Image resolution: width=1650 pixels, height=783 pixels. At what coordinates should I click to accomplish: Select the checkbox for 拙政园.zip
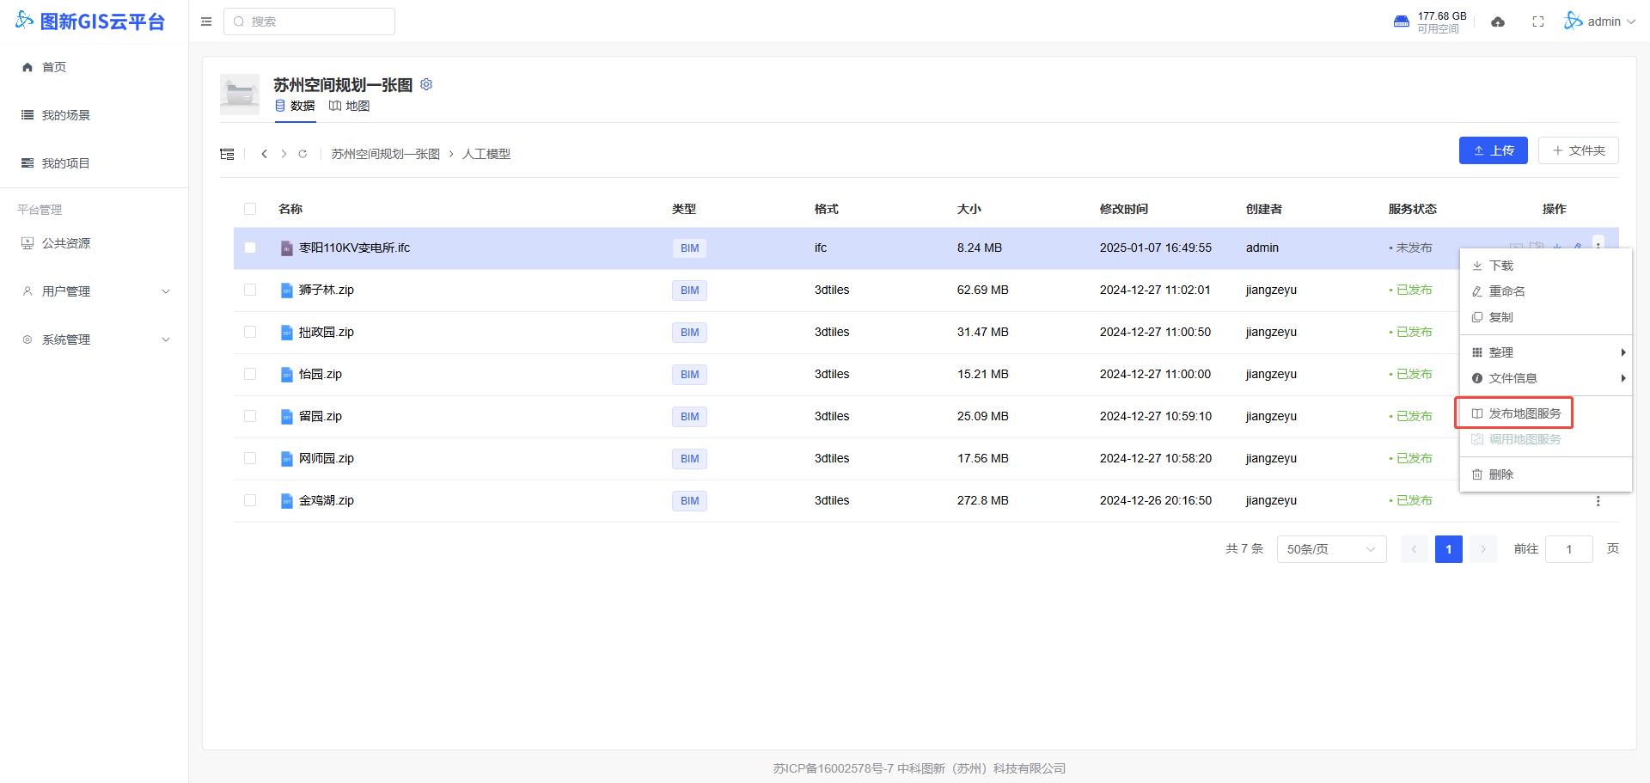pos(250,333)
